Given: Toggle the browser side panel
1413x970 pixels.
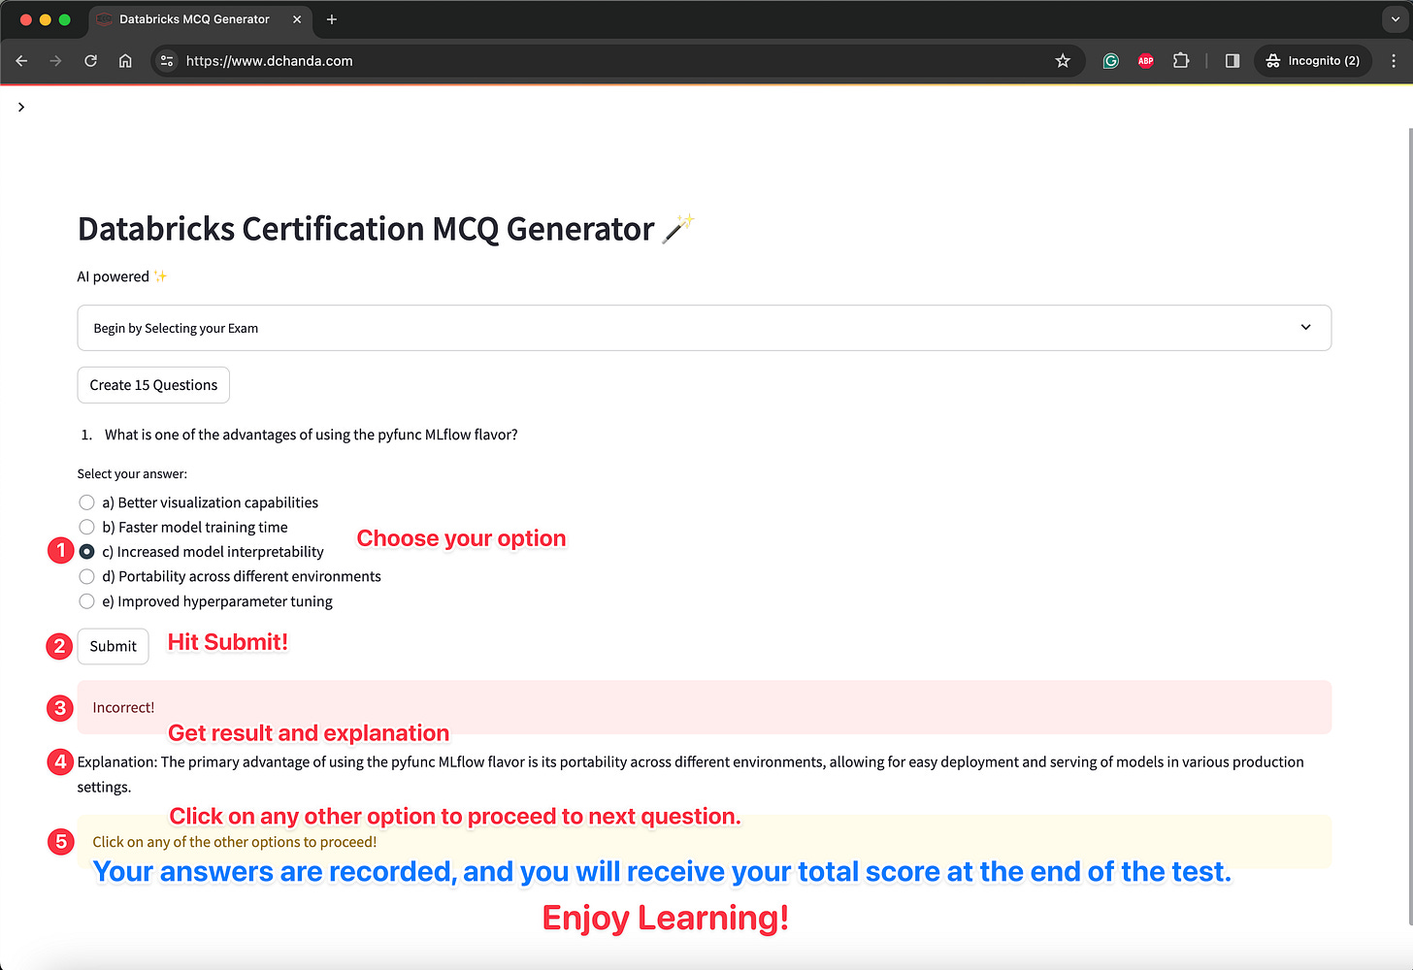Looking at the screenshot, I should [x=1232, y=60].
